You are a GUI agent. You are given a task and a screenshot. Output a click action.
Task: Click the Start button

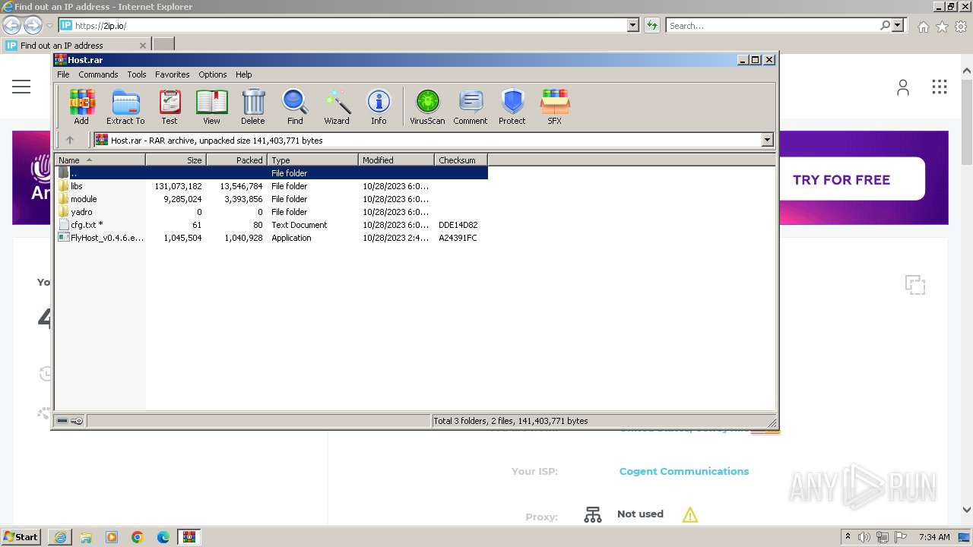(x=21, y=536)
